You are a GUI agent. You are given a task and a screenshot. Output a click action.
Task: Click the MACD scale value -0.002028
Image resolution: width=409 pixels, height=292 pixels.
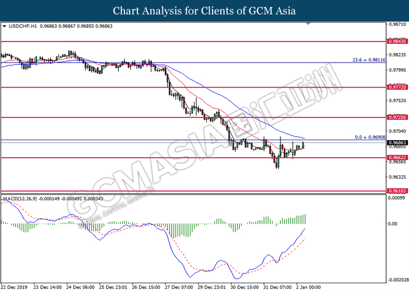[398, 280]
